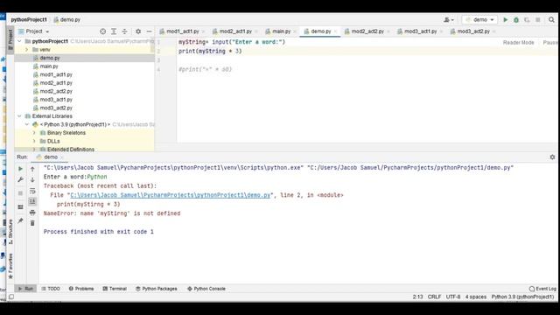Collapse External Libraries node
Image resolution: width=560 pixels, height=315 pixels.
pyautogui.click(x=19, y=116)
